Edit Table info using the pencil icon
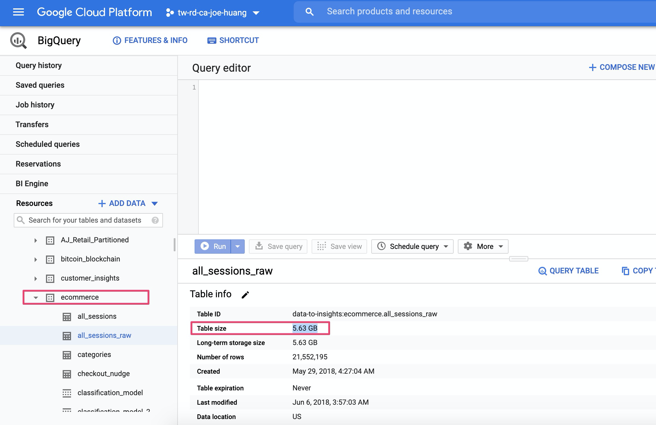 245,294
